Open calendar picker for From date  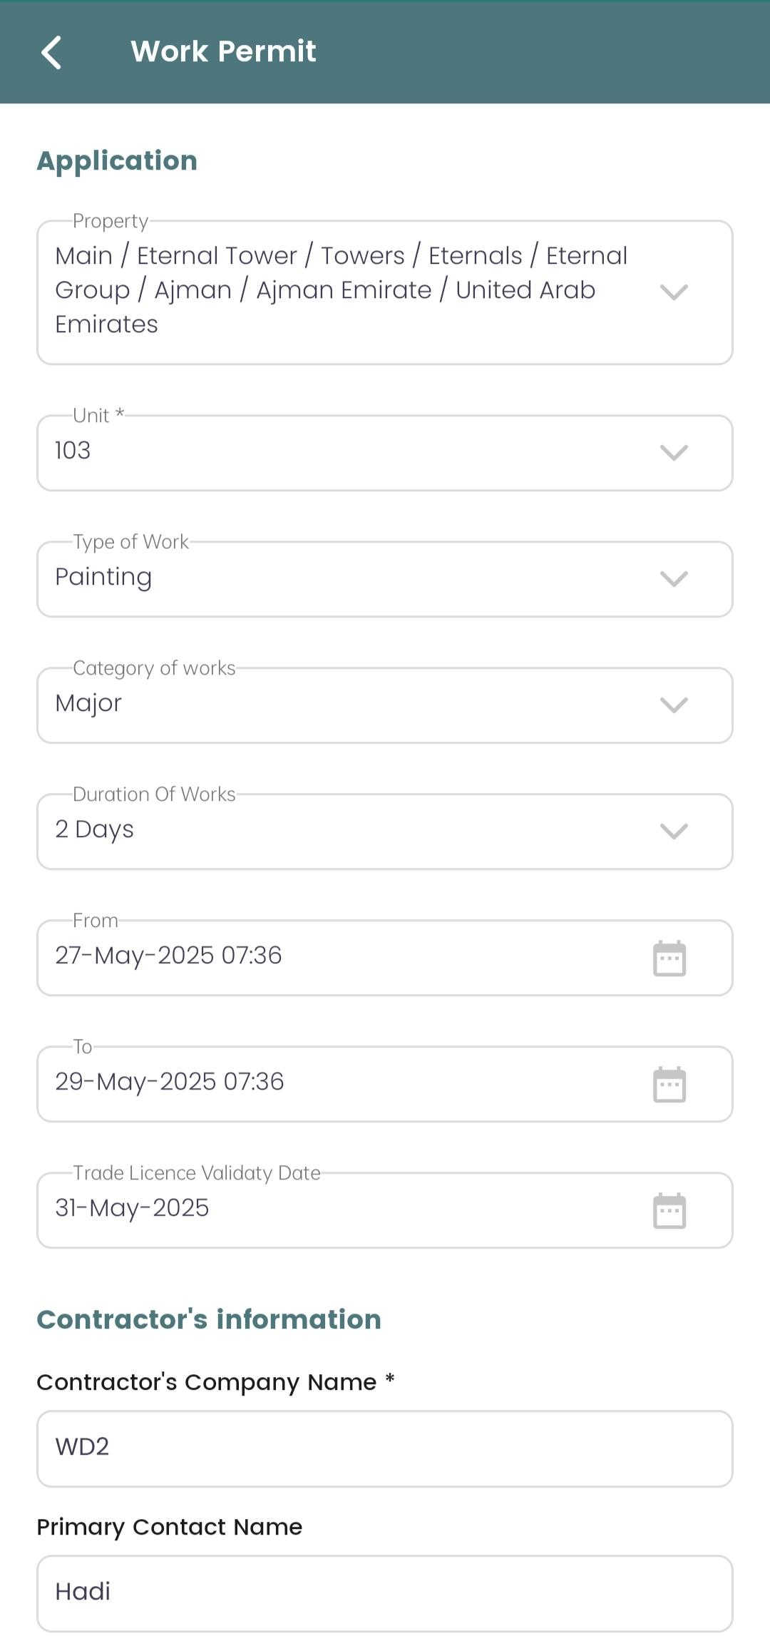pyautogui.click(x=669, y=958)
